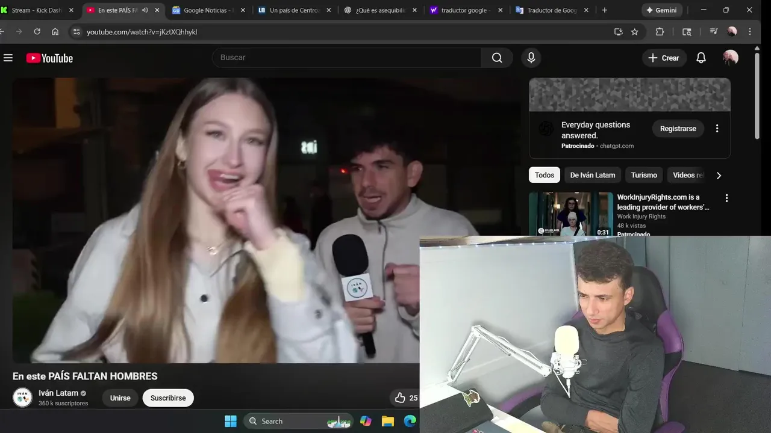Click the sponsored ad banner image
This screenshot has width=771, height=433.
pos(629,94)
